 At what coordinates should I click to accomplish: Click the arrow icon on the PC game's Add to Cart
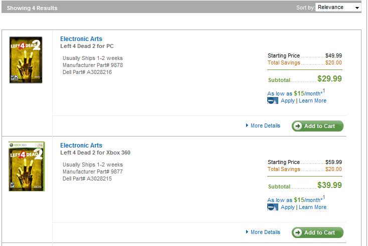pyautogui.click(x=298, y=126)
